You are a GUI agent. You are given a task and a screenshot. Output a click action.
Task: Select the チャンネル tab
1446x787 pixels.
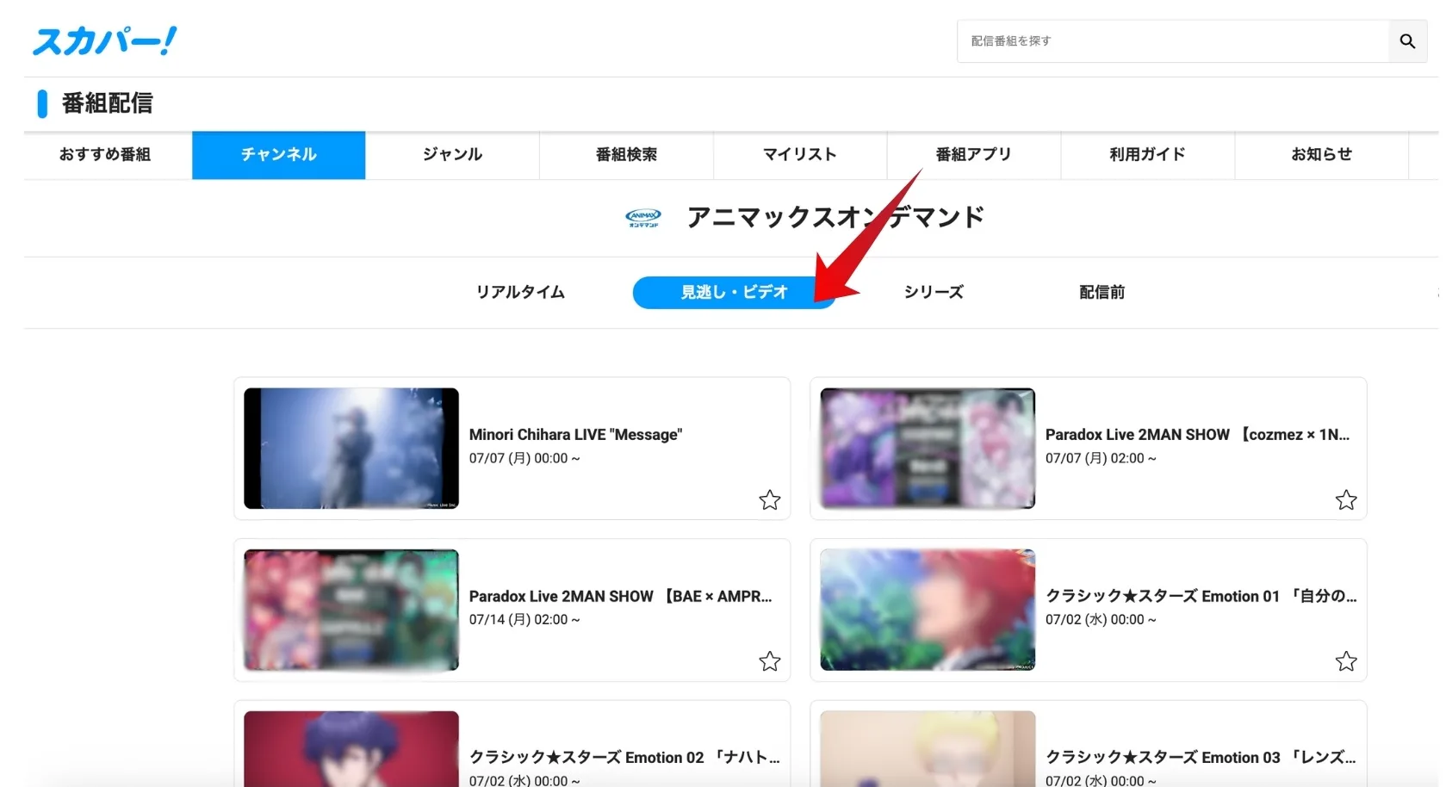tap(279, 155)
